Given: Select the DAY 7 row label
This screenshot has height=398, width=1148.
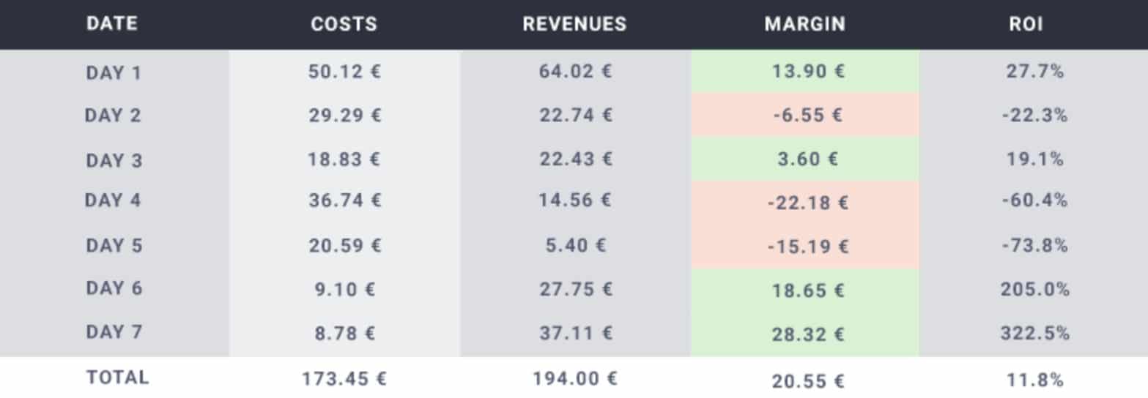Looking at the screenshot, I should point(114,332).
